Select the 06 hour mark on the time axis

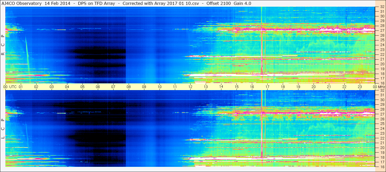tap(98, 87)
